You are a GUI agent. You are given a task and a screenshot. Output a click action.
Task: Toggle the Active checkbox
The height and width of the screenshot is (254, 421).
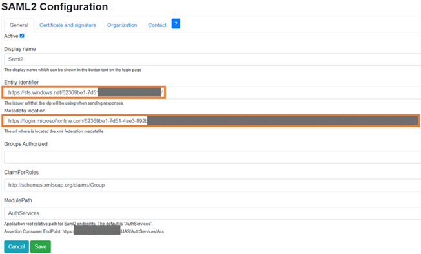click(22, 36)
